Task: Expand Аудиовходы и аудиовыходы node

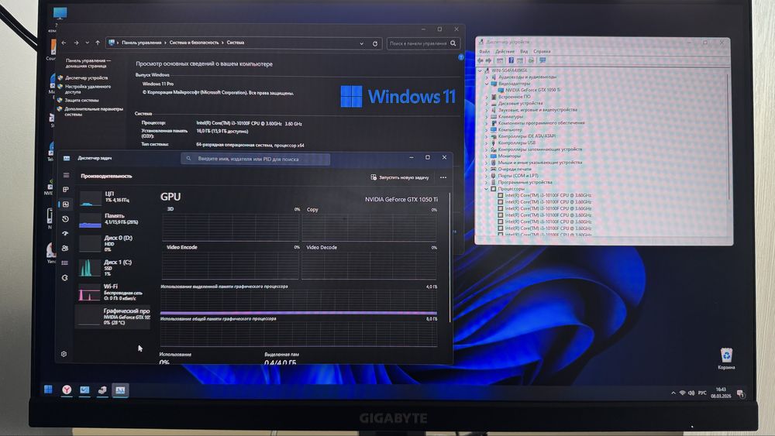Action: (487, 77)
